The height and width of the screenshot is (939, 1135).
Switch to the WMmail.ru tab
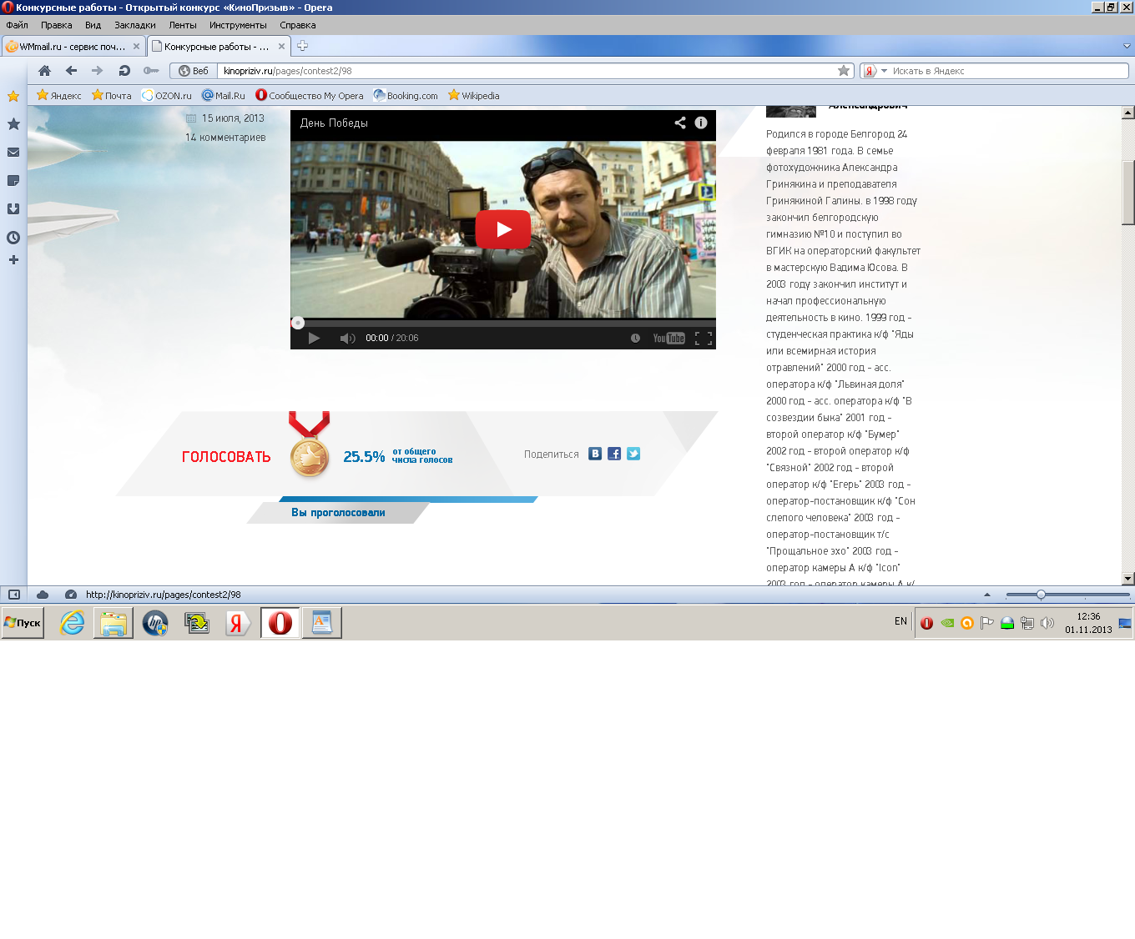(x=73, y=47)
